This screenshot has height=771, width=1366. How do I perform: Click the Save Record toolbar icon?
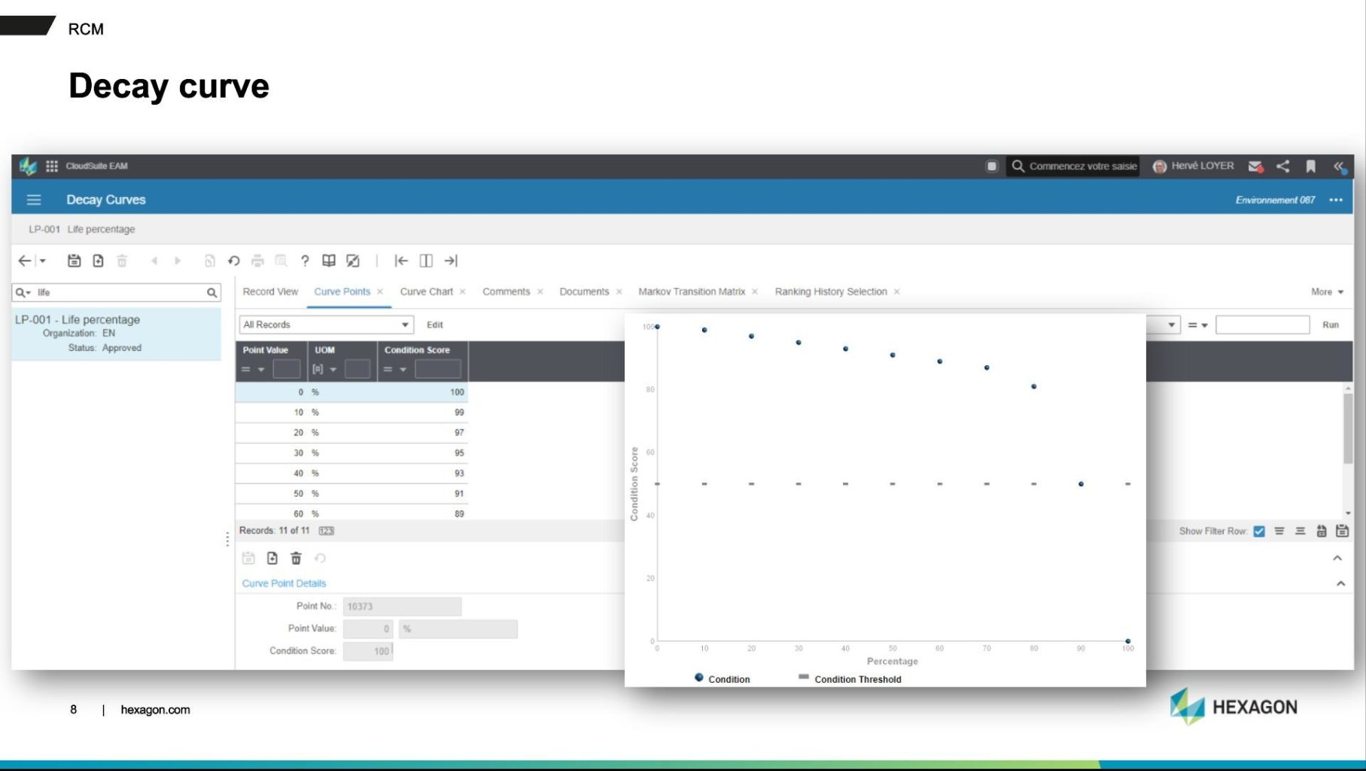tap(74, 261)
